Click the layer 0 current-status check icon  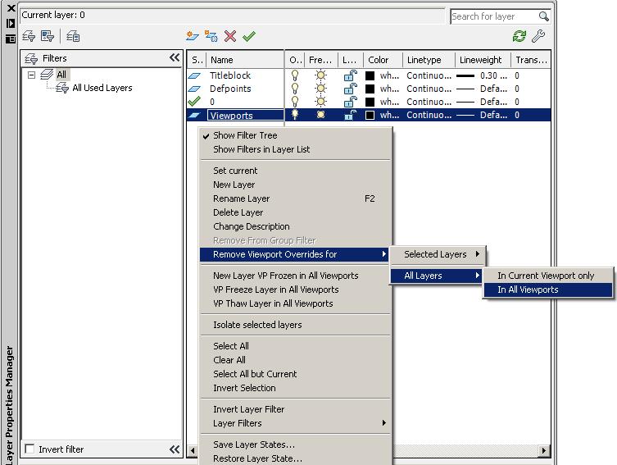pos(194,102)
